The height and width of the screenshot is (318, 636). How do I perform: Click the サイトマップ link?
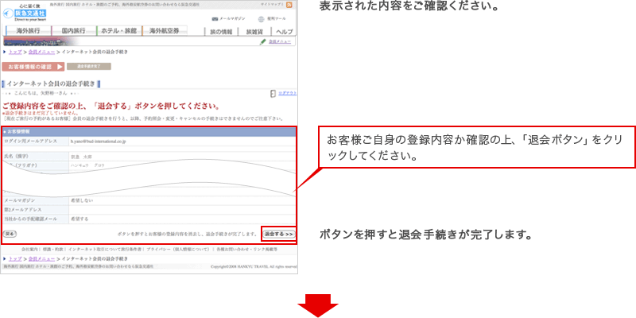(272, 4)
